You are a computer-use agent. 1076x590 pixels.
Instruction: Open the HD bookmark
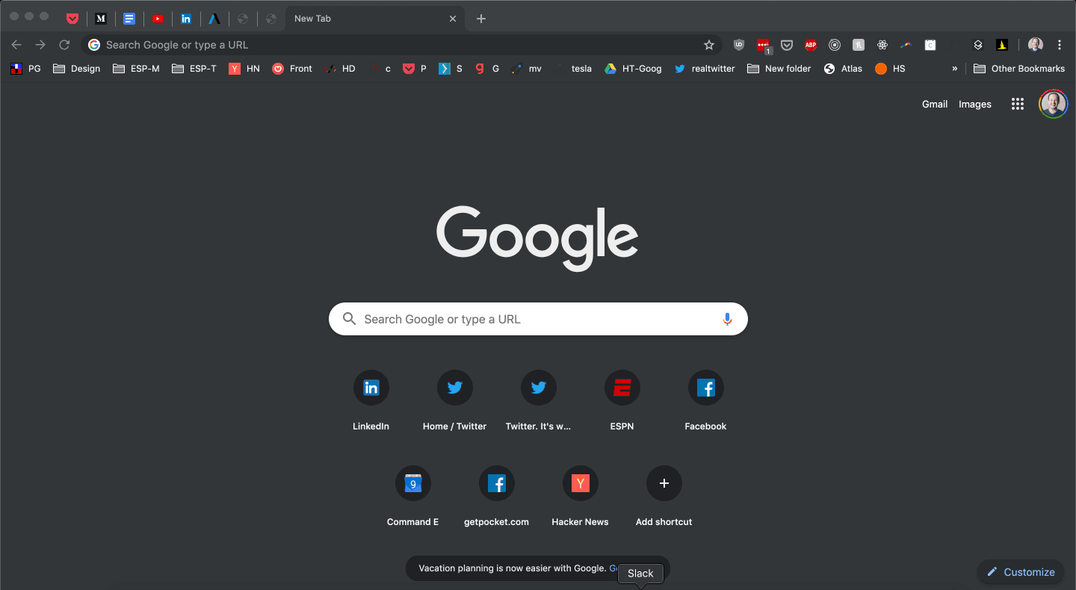pos(339,69)
